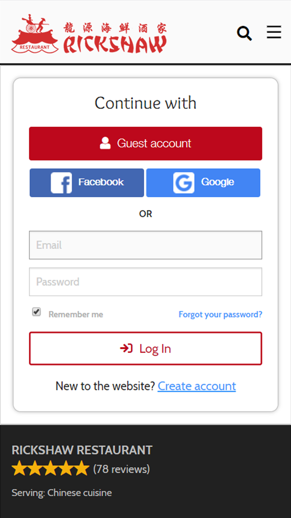This screenshot has height=518, width=291.
Task: Open the hamburger menu
Action: [x=274, y=32]
